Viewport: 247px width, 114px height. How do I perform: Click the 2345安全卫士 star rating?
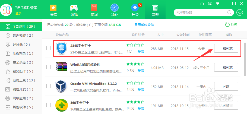(135, 45)
